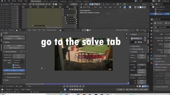Screen dimensions: 170x95
Task: Jump to the end frame button
Action: click(x=82, y=89)
